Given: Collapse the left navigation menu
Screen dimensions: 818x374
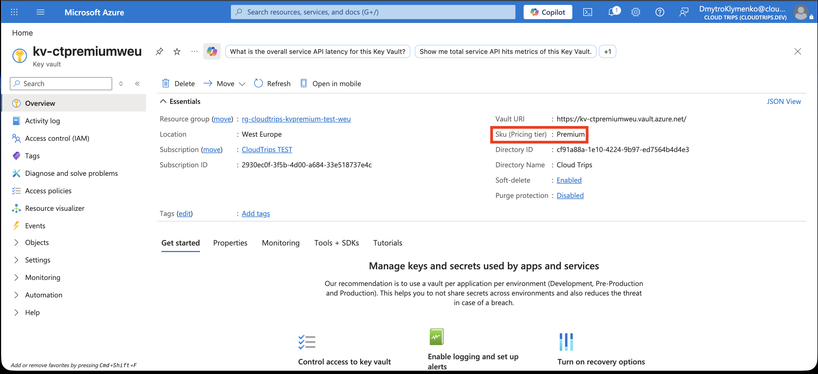Looking at the screenshot, I should coord(137,83).
